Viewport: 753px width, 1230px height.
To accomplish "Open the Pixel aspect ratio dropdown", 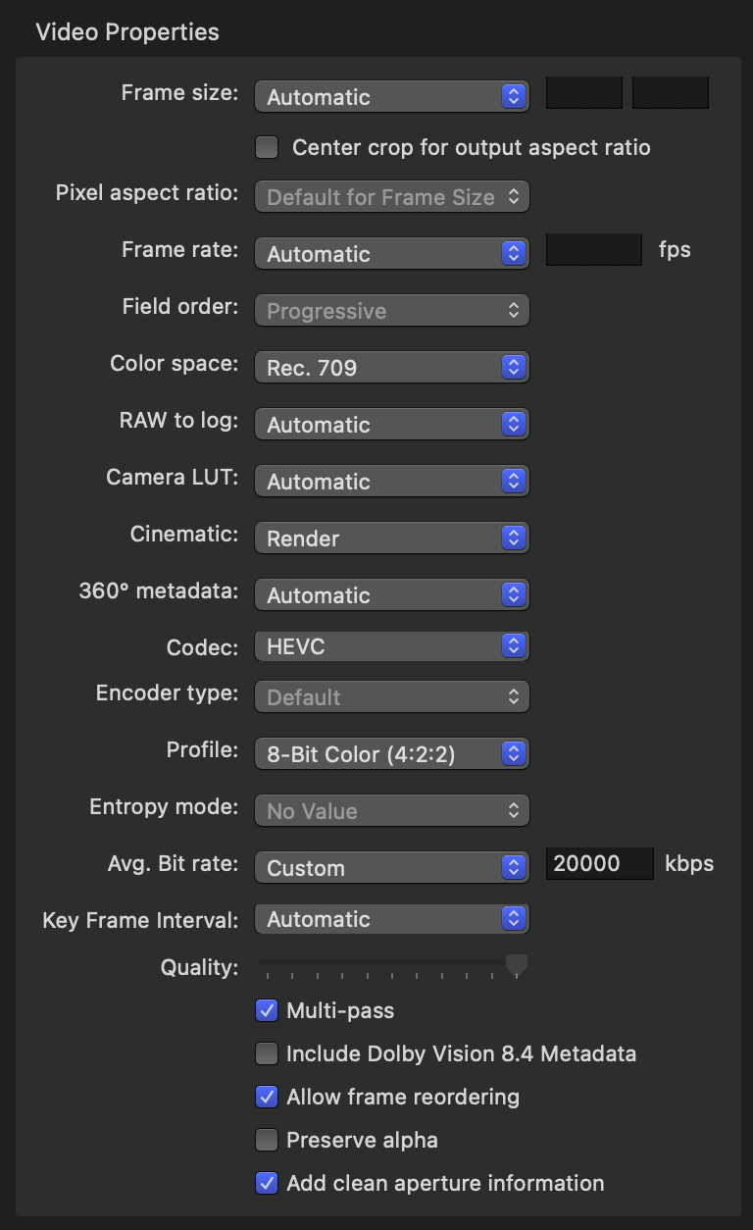I will (391, 196).
